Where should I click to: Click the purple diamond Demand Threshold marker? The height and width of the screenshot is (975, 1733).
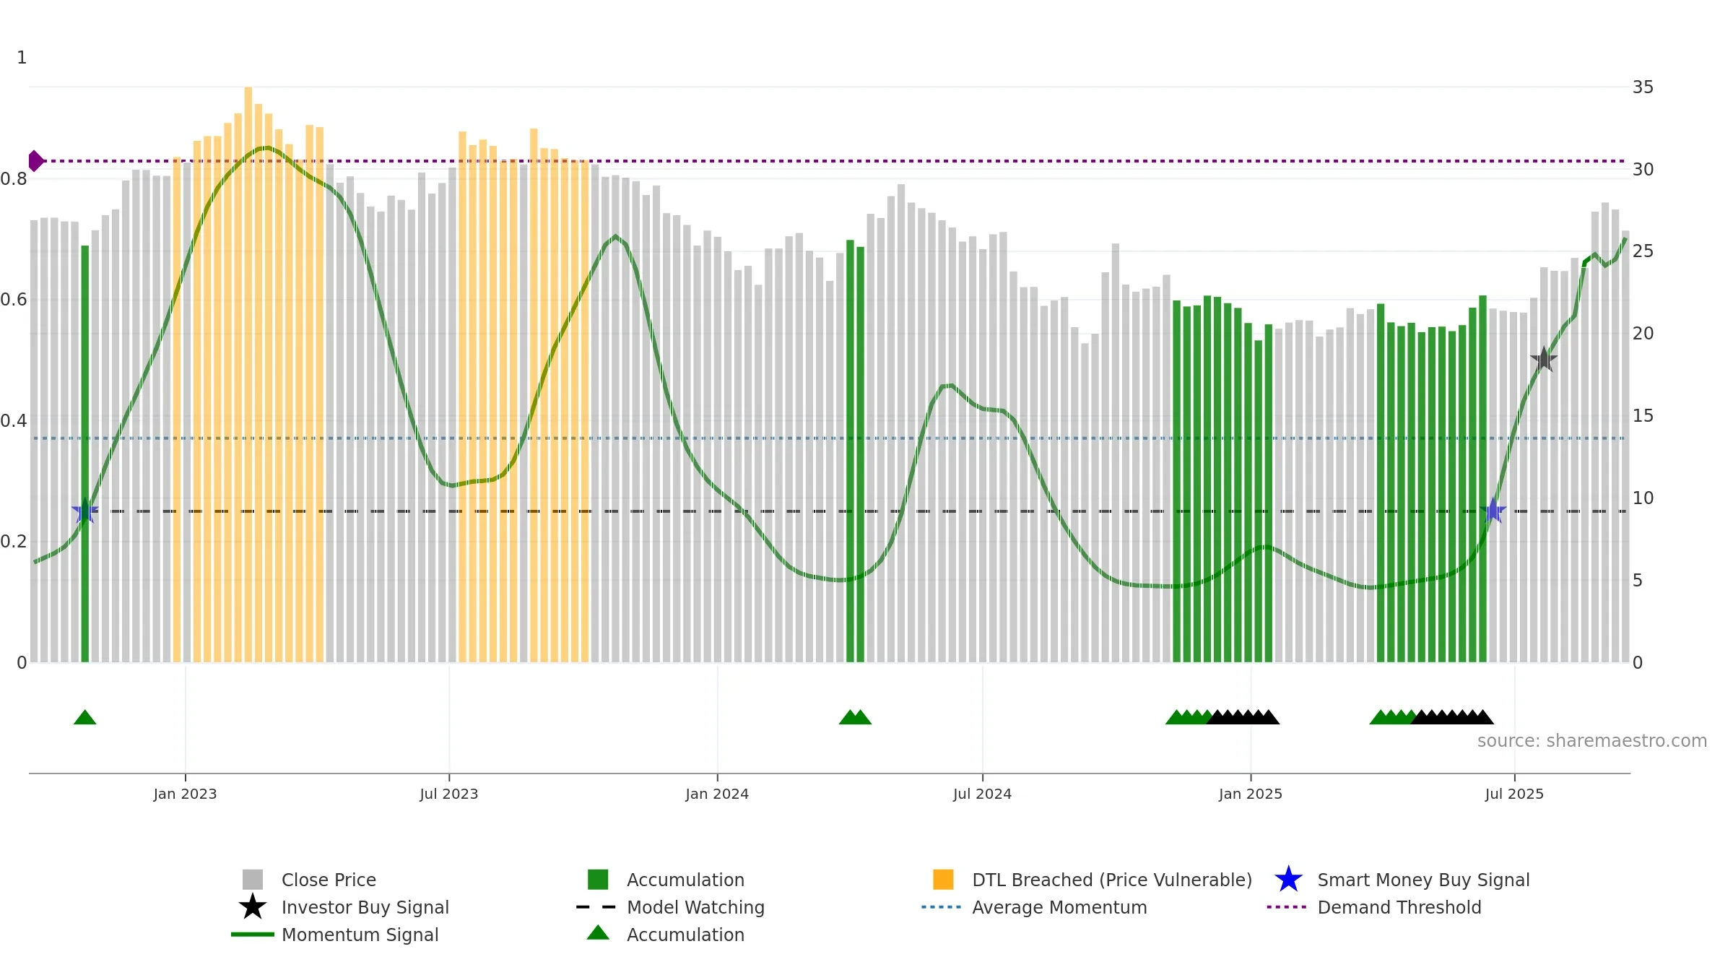tap(35, 161)
